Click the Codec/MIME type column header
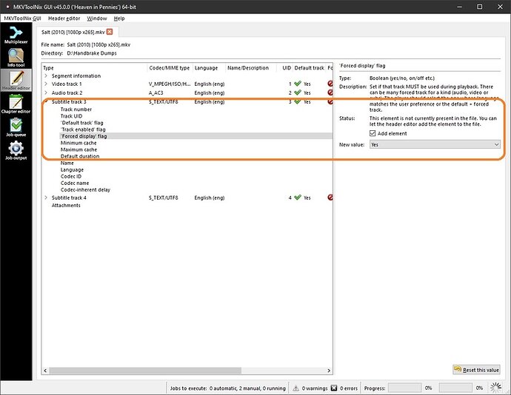This screenshot has width=511, height=395. point(170,68)
